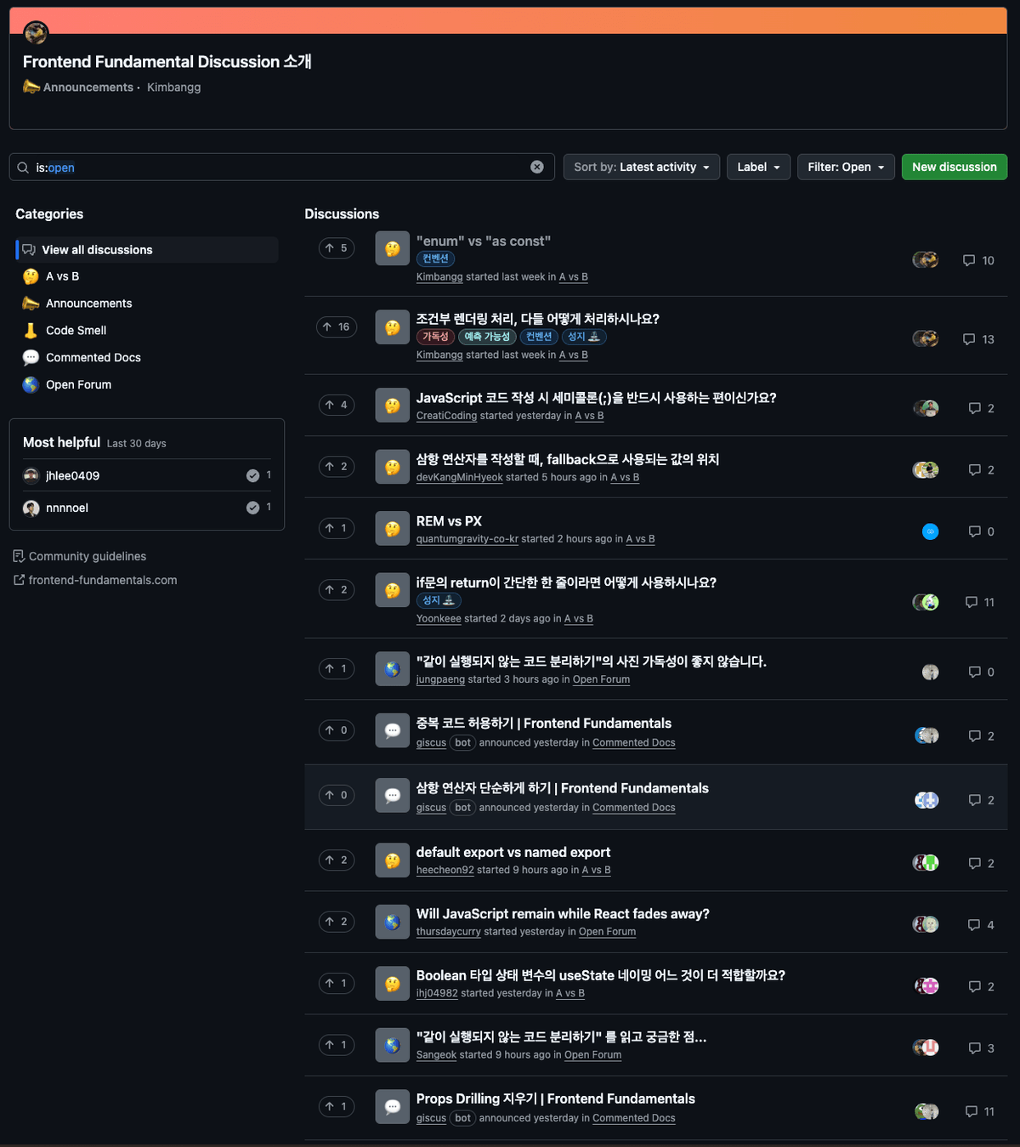The image size is (1020, 1147).
Task: Click the comment icon on "enum" vs "as const"
Action: pyautogui.click(x=969, y=260)
